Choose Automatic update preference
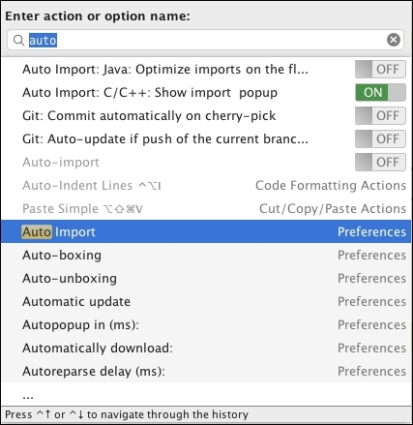Image resolution: width=413 pixels, height=425 pixels. [206, 301]
